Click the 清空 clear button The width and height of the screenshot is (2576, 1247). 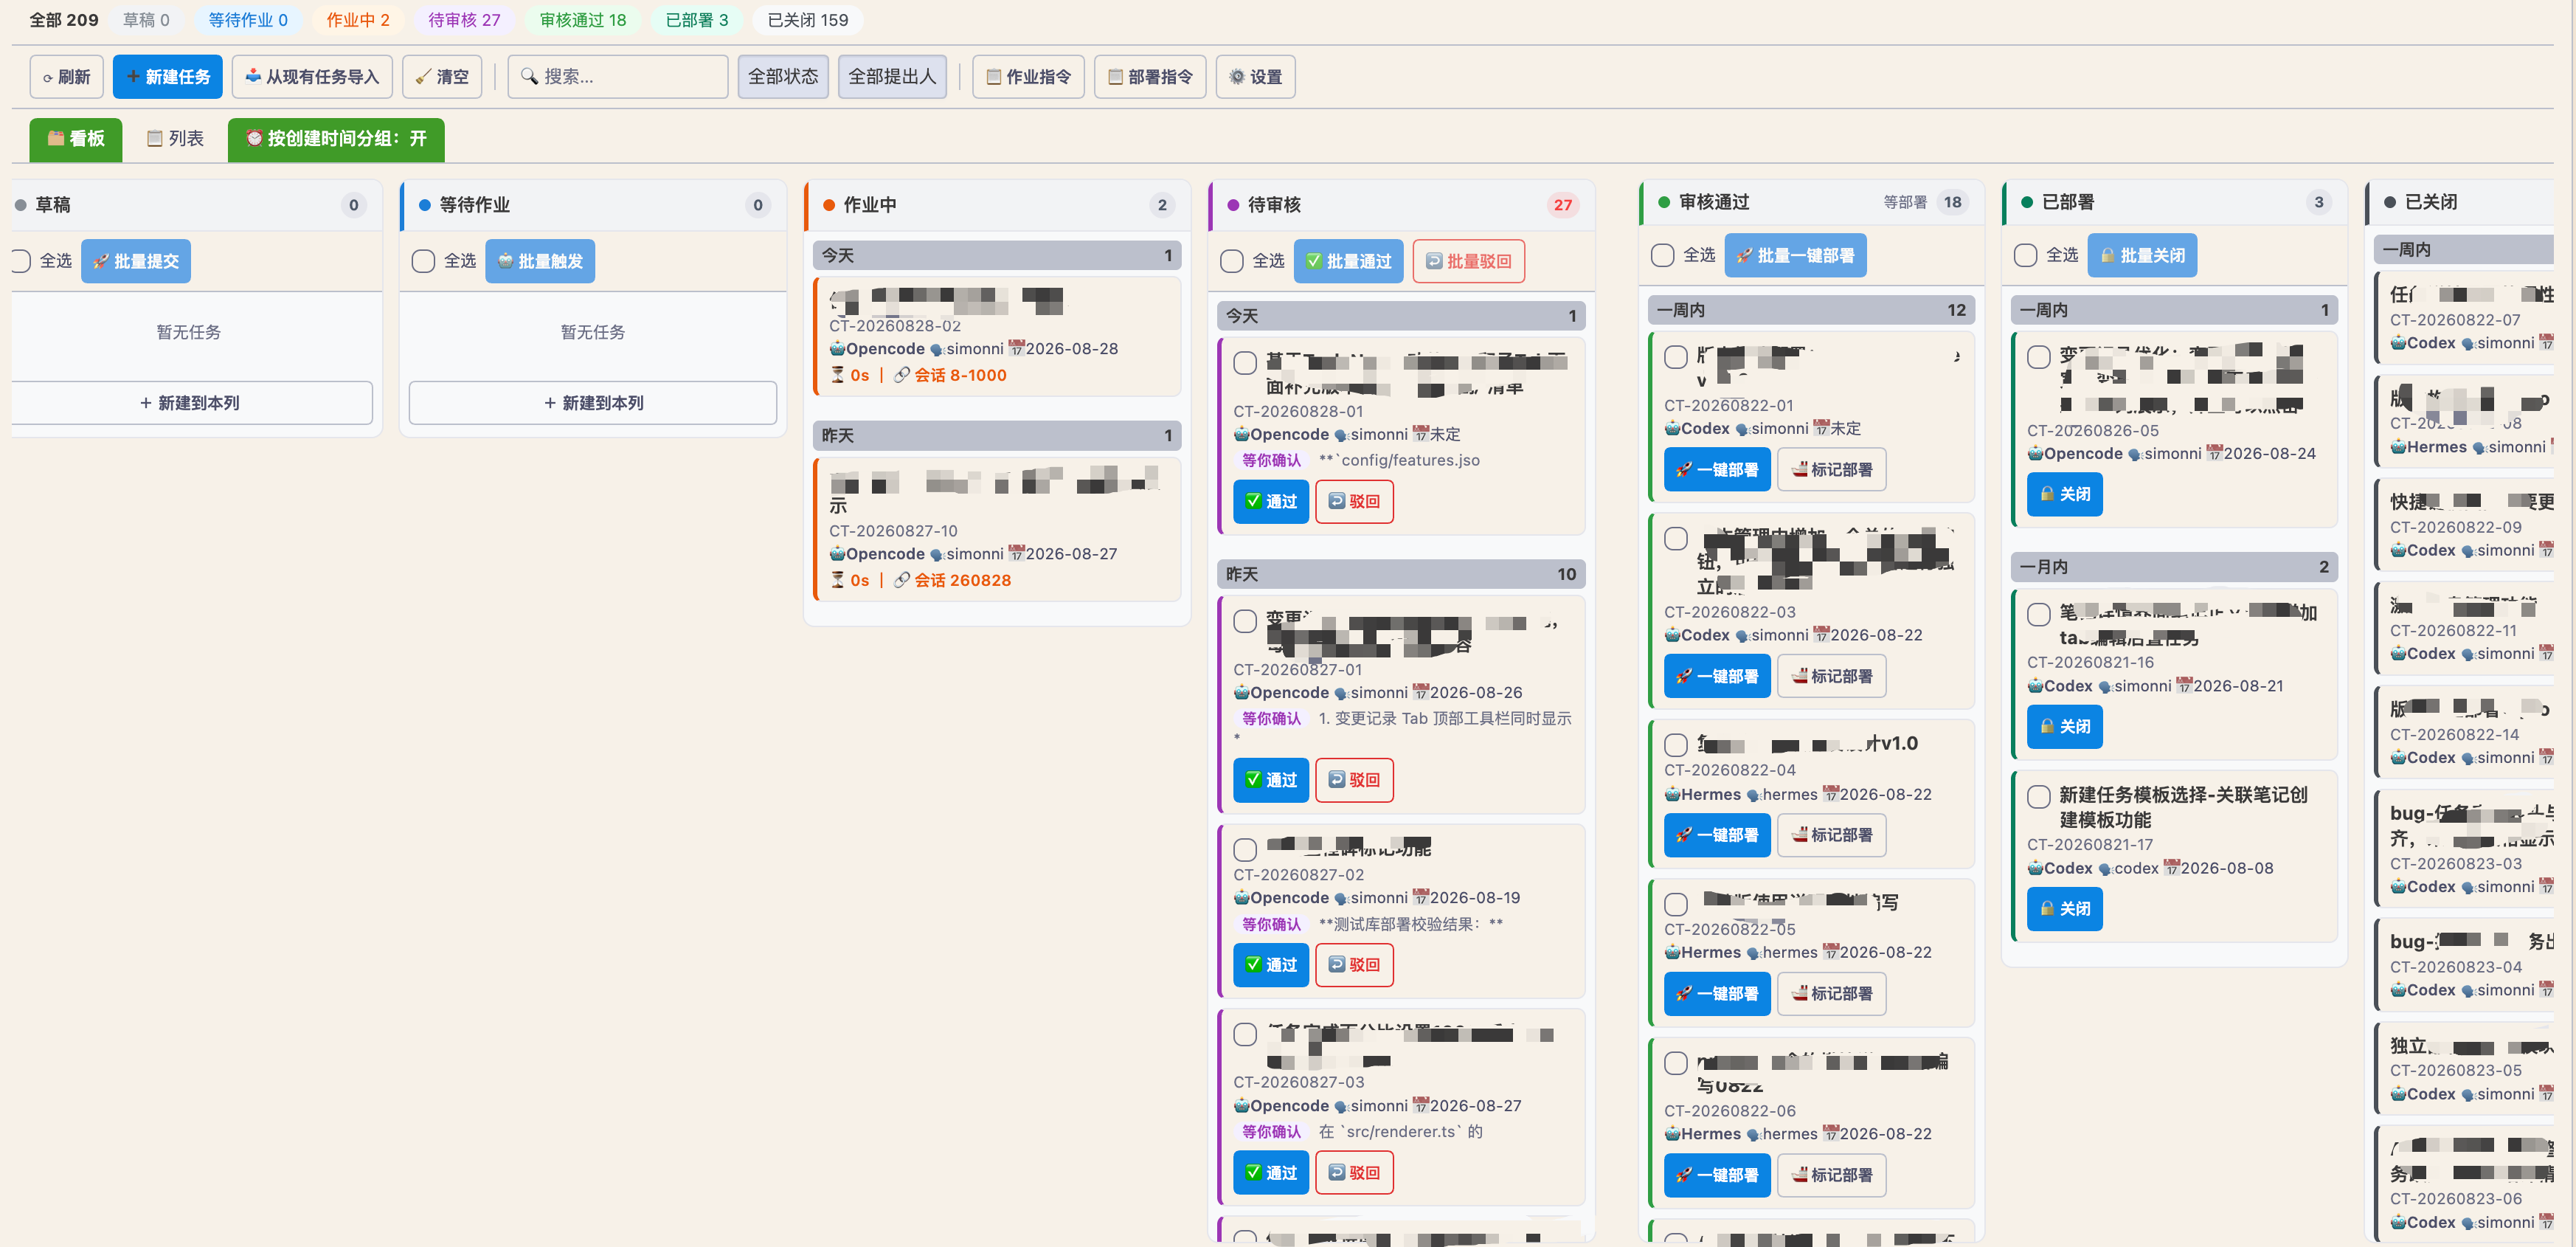[442, 77]
